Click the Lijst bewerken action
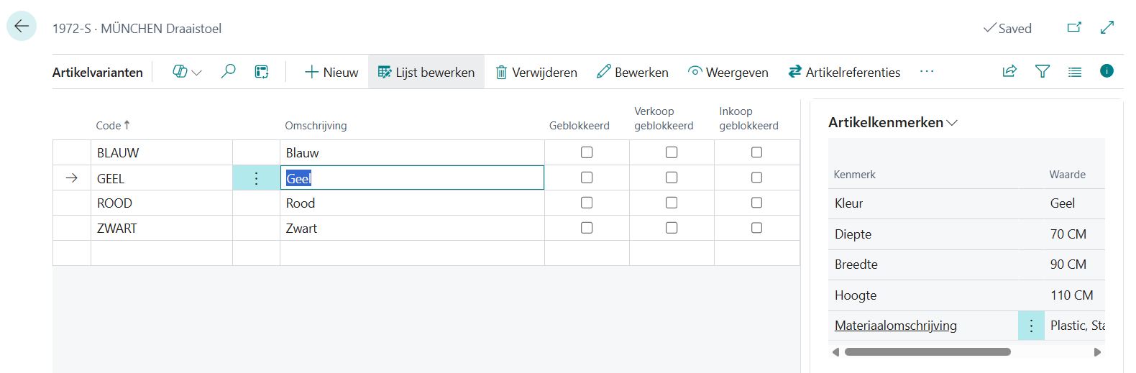The height and width of the screenshot is (373, 1136). click(426, 72)
